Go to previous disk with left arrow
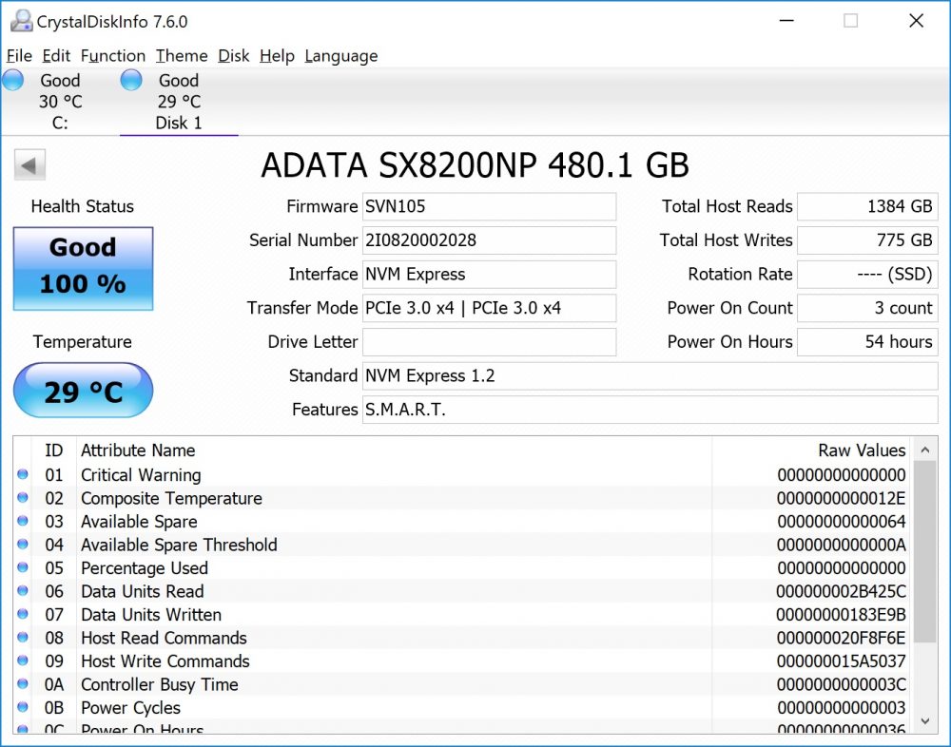951x747 pixels. click(x=29, y=165)
